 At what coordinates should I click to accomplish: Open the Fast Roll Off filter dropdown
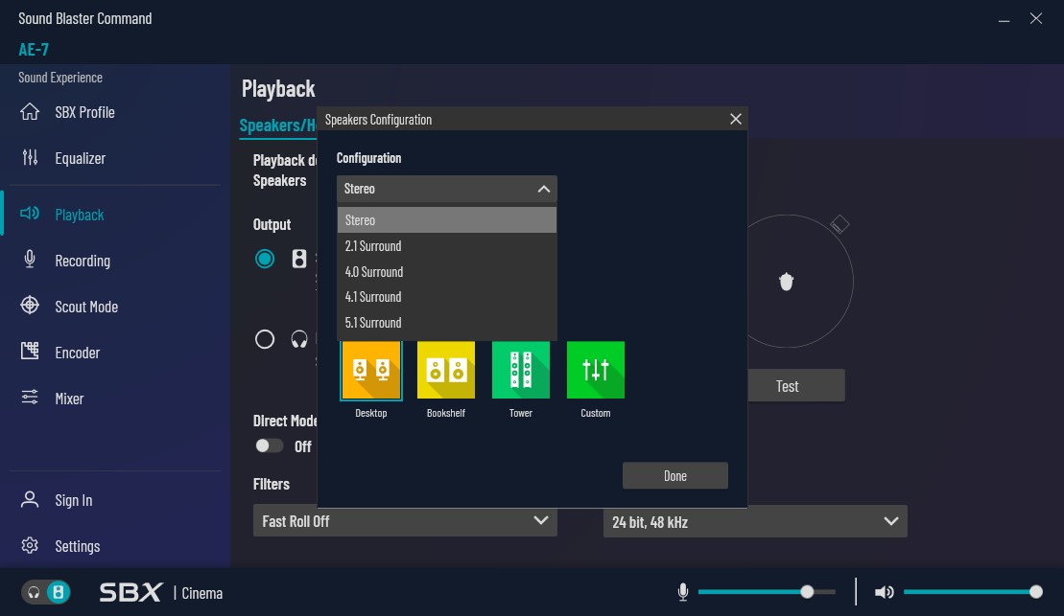pyautogui.click(x=405, y=521)
